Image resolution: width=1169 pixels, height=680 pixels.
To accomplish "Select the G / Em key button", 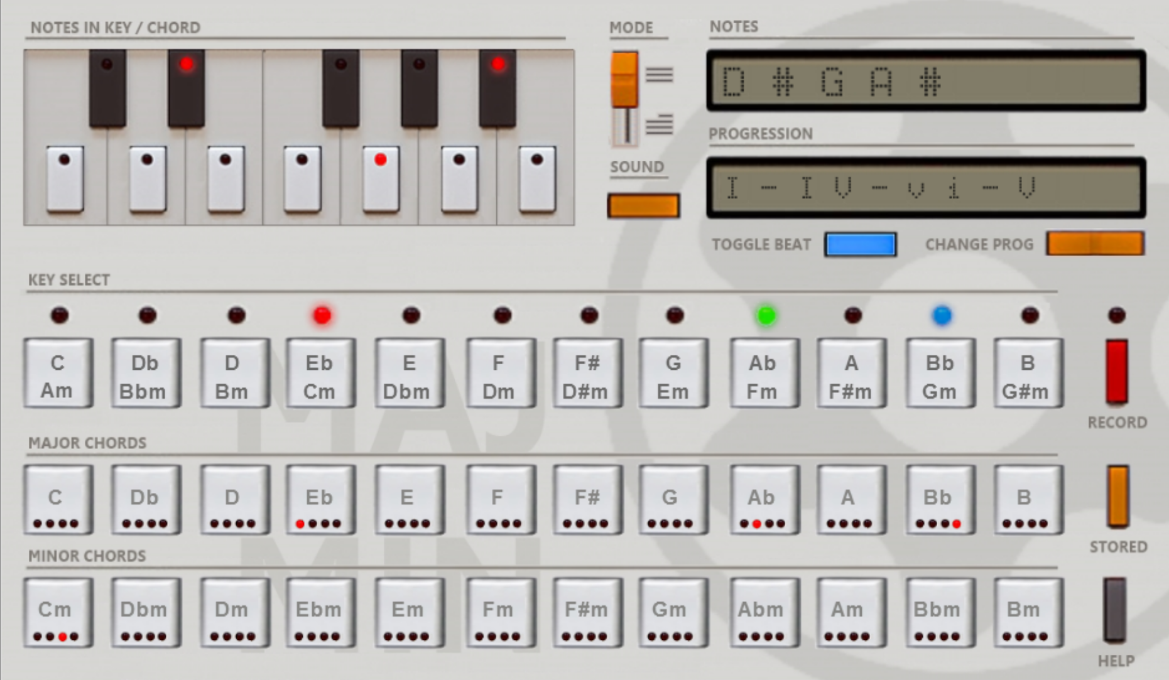I will coord(674,374).
